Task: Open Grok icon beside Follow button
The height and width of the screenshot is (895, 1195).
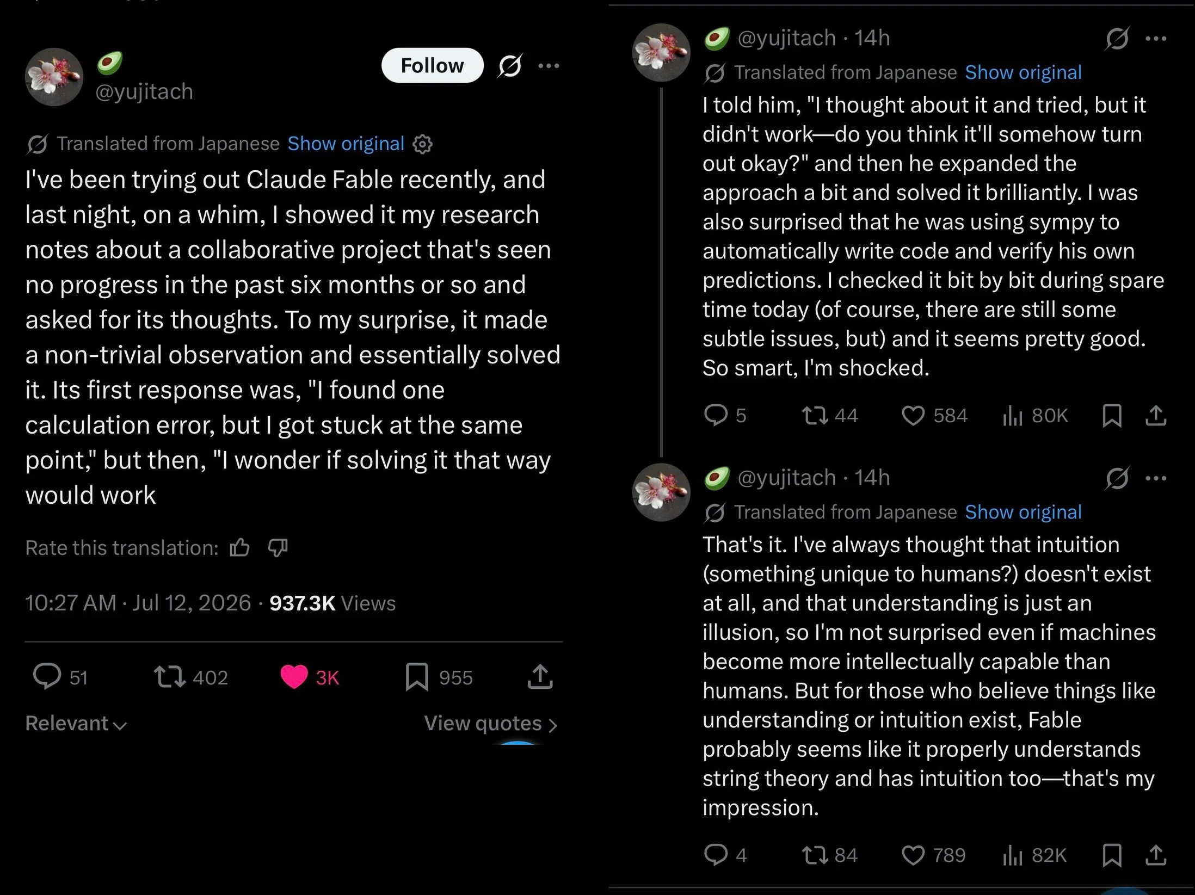Action: (510, 66)
